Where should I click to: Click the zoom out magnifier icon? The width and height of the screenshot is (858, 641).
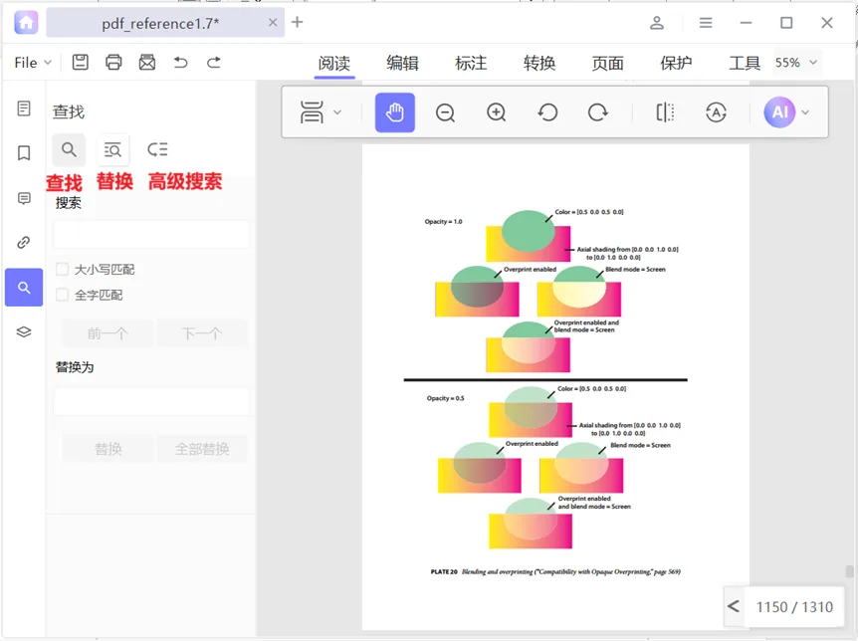tap(445, 112)
